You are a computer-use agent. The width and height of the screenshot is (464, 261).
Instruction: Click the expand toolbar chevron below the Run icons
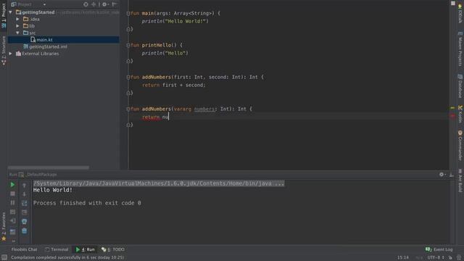(x=13, y=241)
